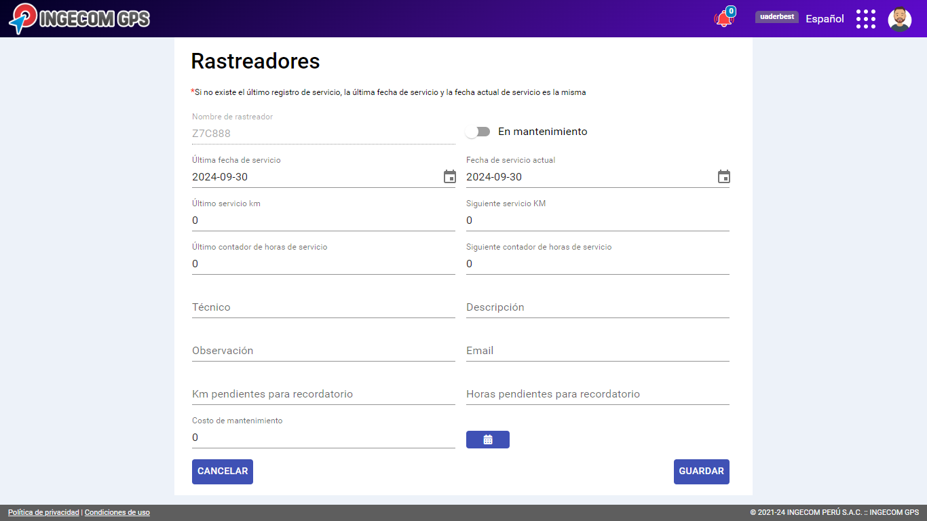This screenshot has width=927, height=521.
Task: Change language from Español
Action: 825,19
